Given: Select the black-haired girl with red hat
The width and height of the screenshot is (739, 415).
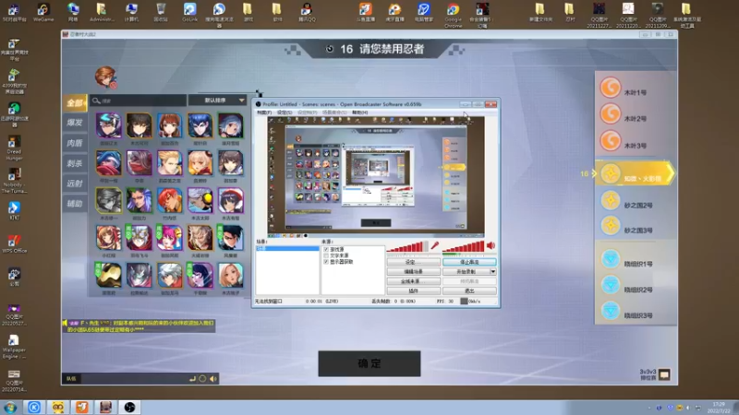Looking at the screenshot, I should [231, 200].
